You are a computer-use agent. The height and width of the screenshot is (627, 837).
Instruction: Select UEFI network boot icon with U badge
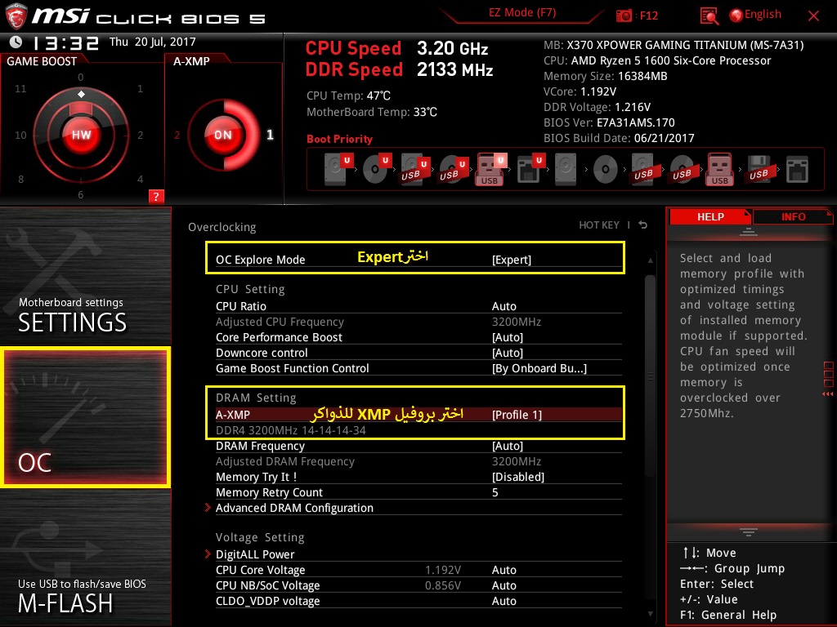530,168
